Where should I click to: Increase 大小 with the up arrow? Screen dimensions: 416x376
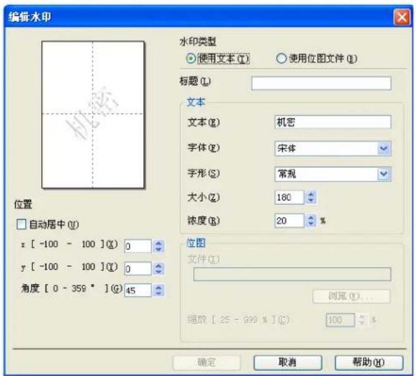pos(311,194)
